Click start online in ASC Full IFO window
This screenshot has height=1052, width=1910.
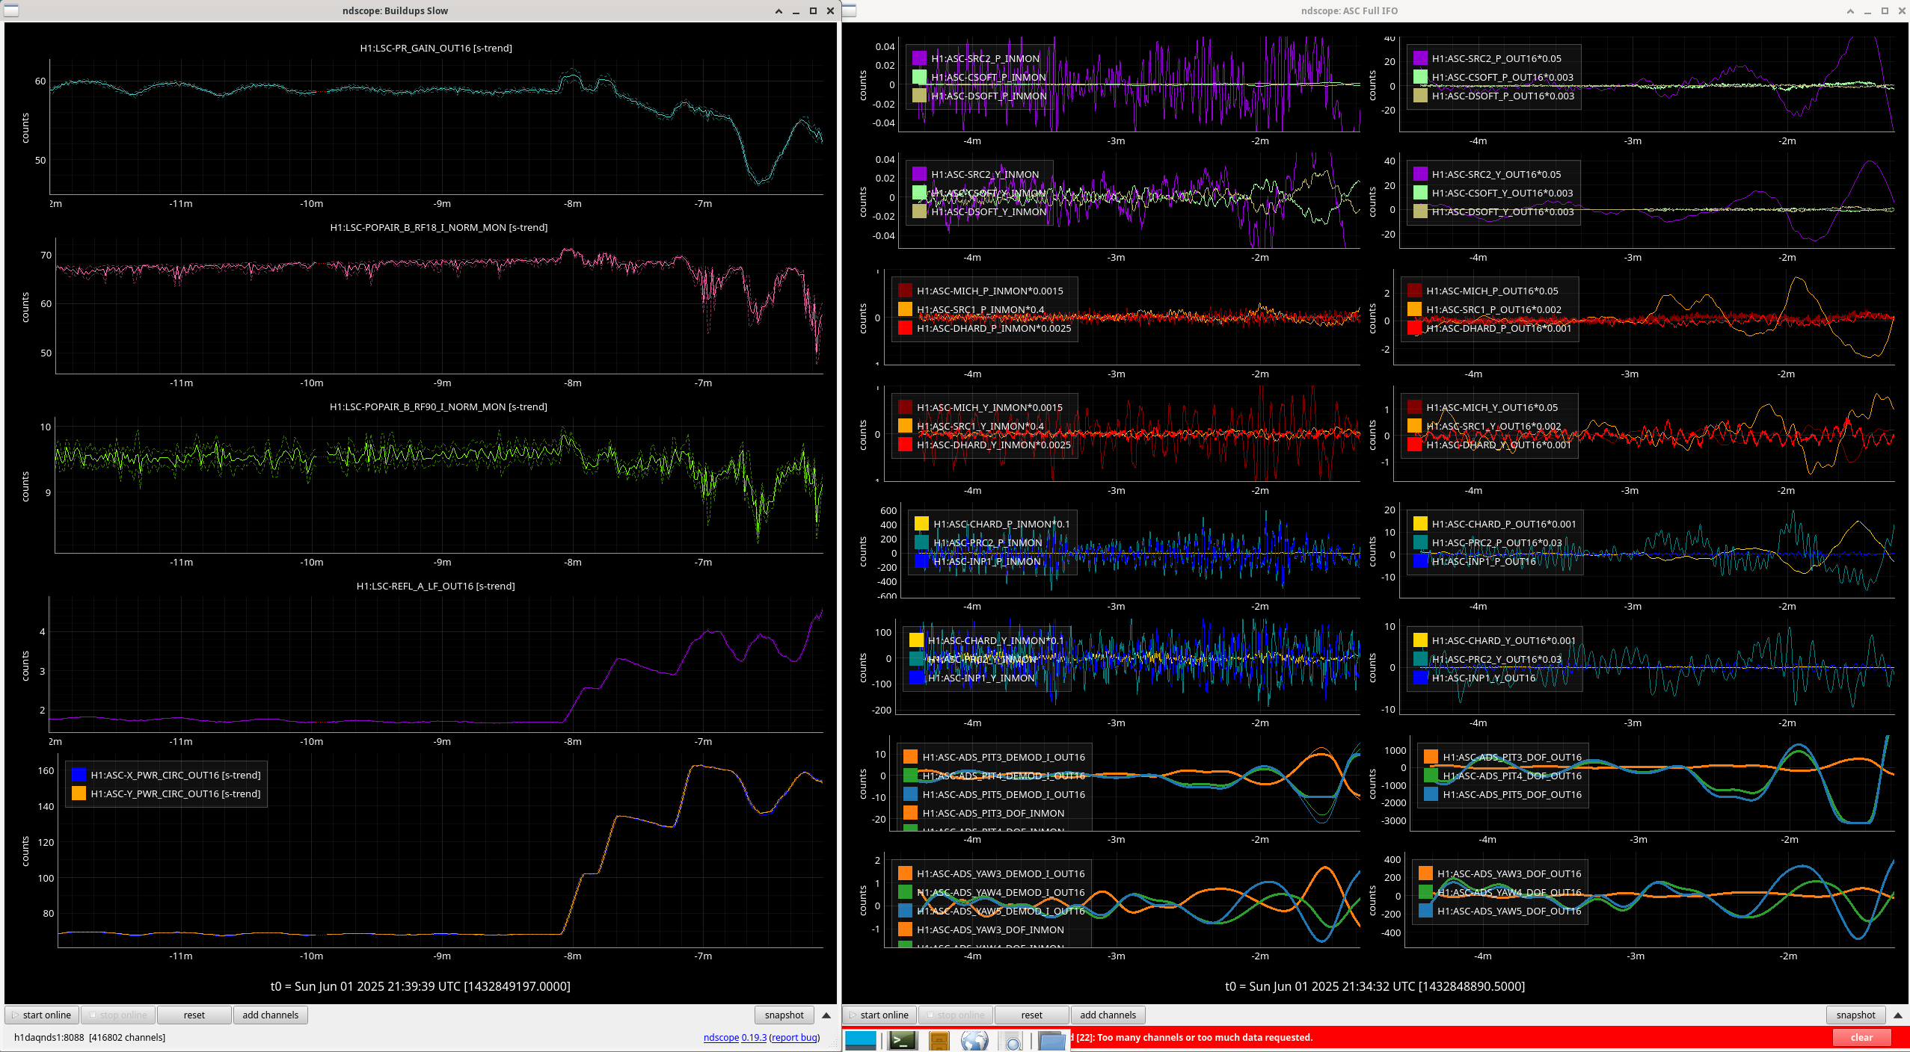pyautogui.click(x=879, y=1015)
